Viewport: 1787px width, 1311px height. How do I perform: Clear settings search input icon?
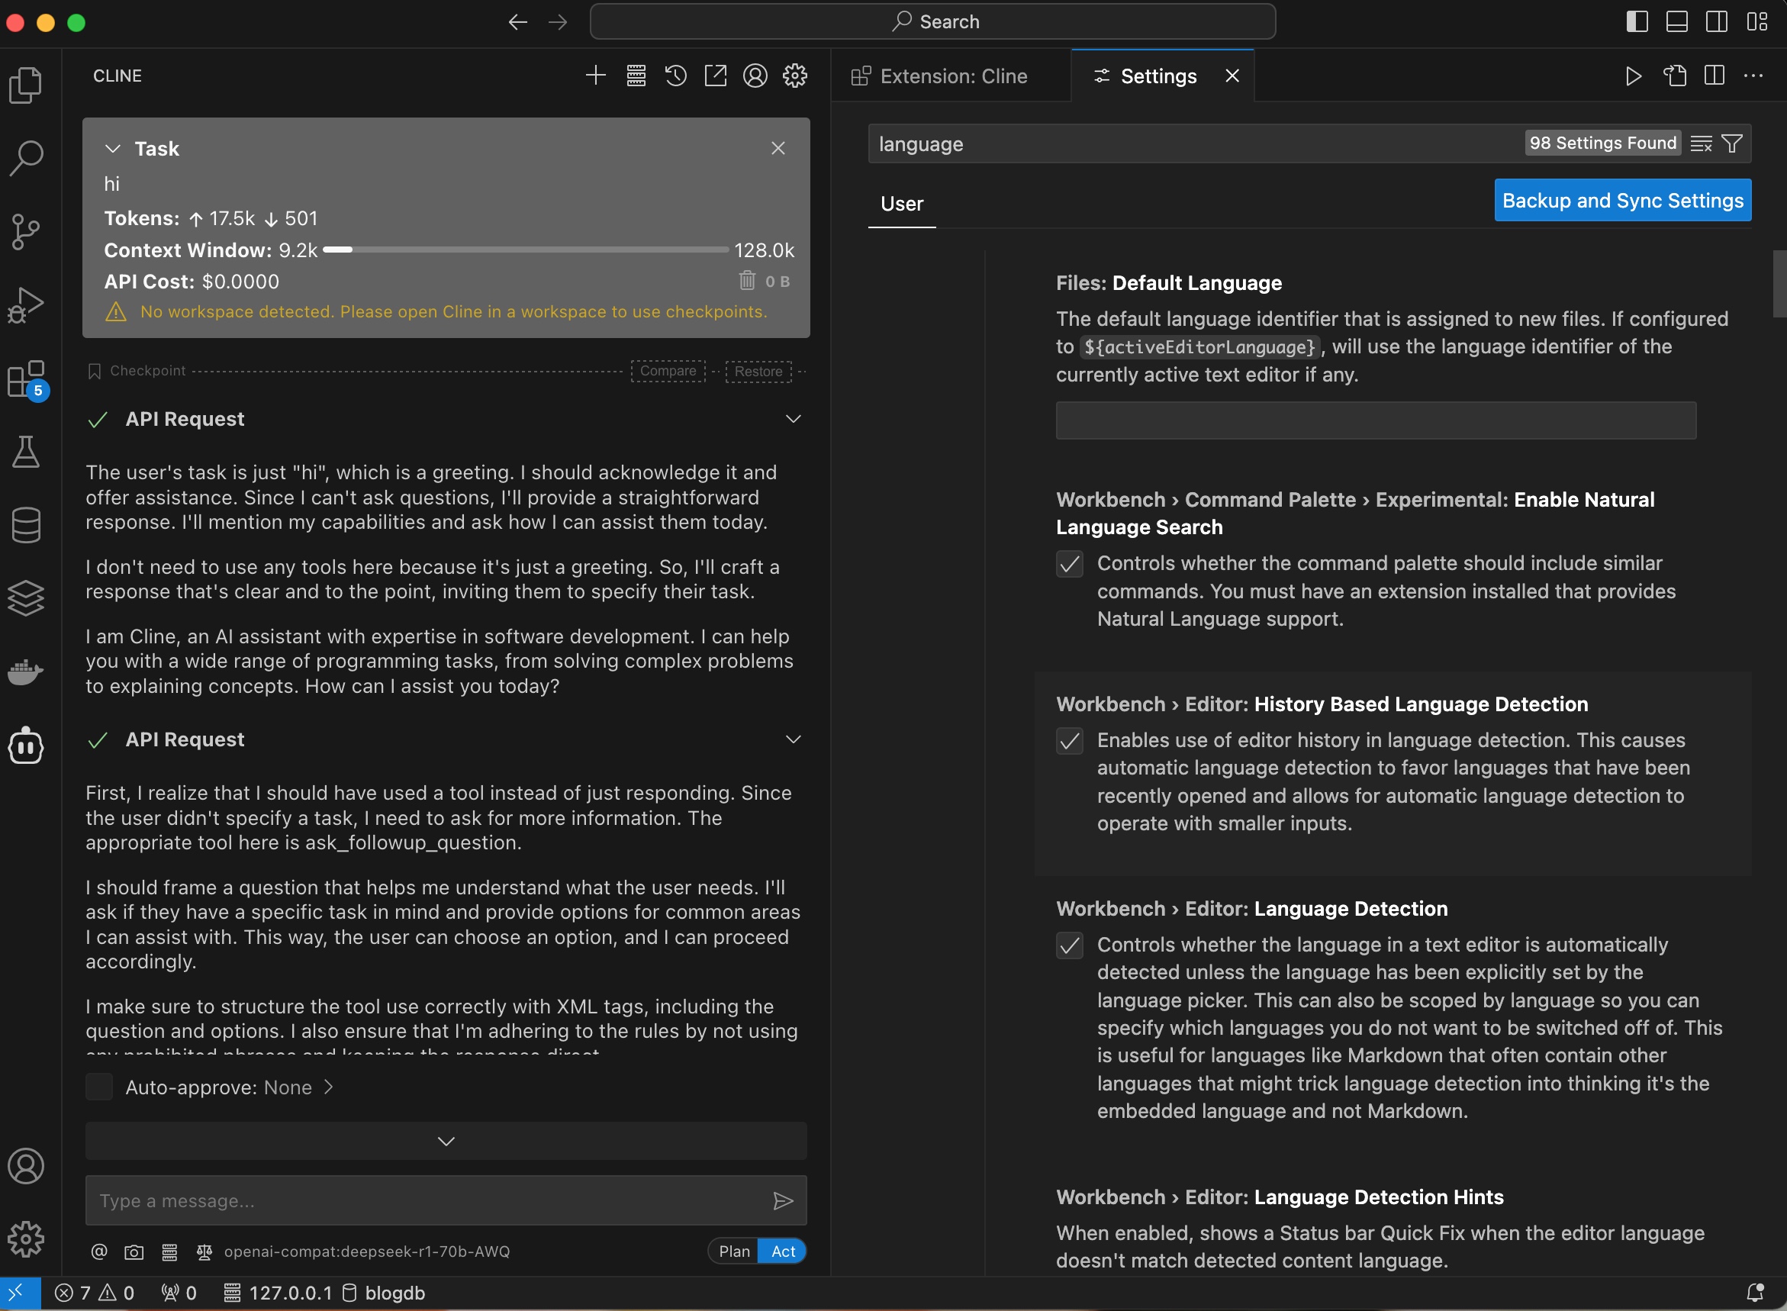pos(1701,143)
